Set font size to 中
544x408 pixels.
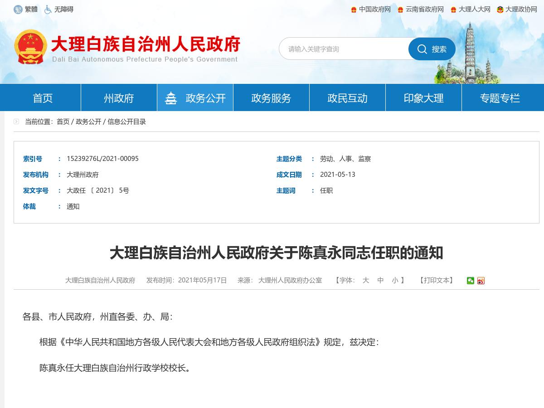click(382, 281)
